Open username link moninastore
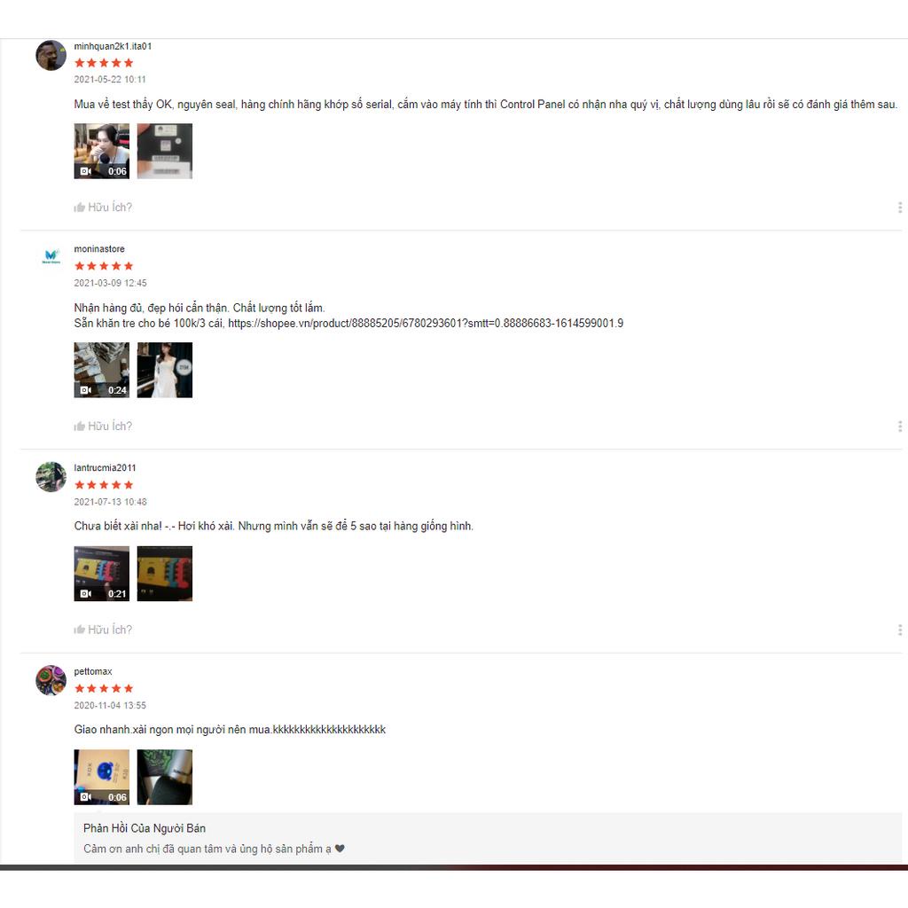Image resolution: width=908 pixels, height=908 pixels. tap(99, 249)
